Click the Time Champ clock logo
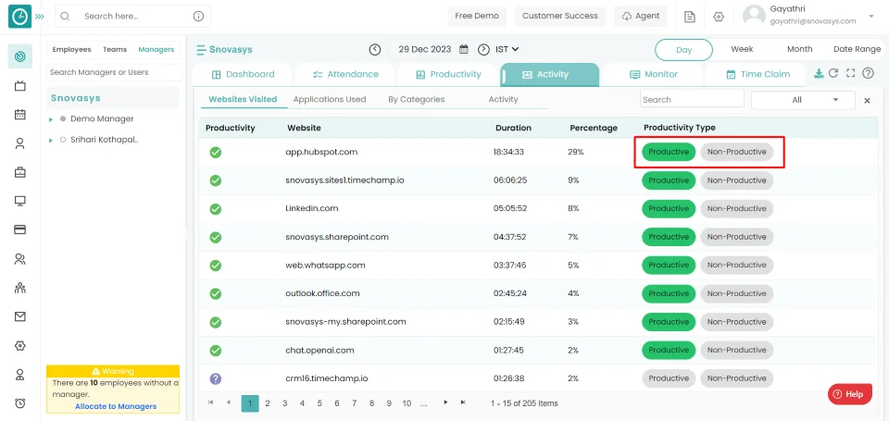The image size is (889, 421). (19, 17)
